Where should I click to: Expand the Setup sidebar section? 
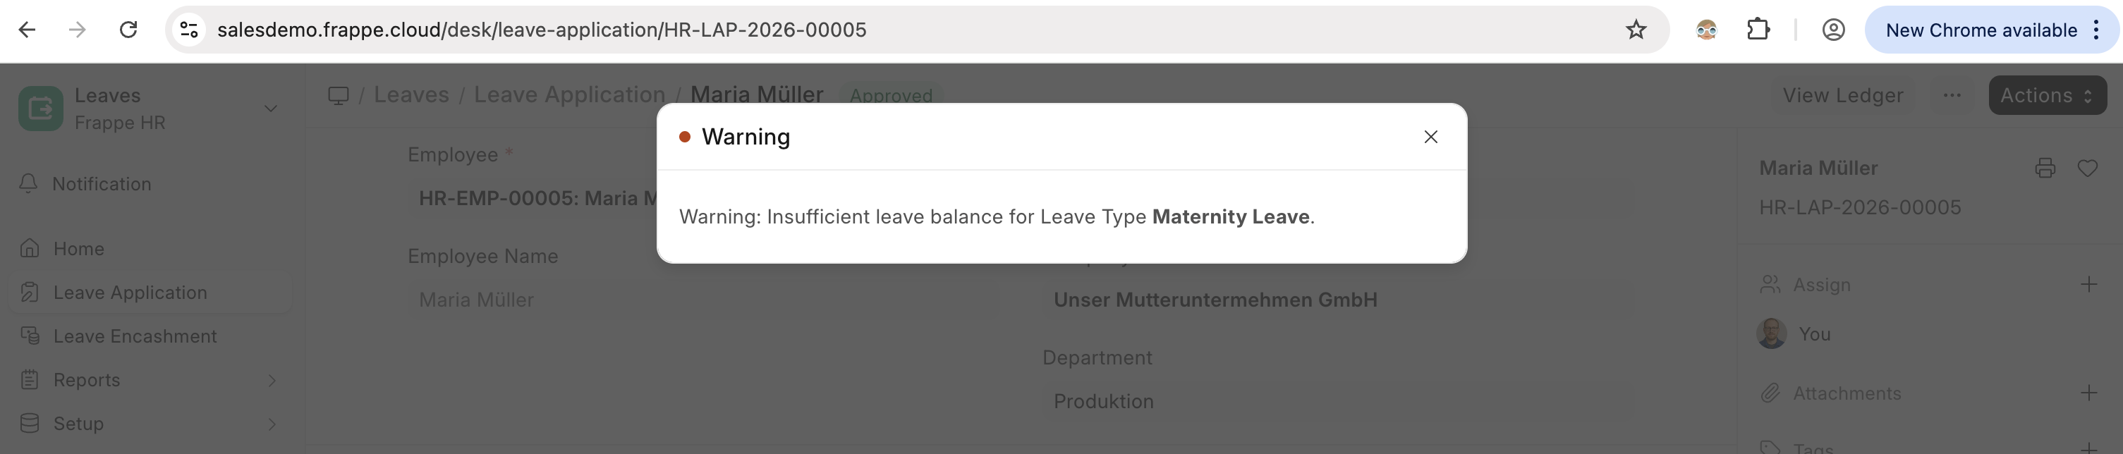[x=271, y=424]
